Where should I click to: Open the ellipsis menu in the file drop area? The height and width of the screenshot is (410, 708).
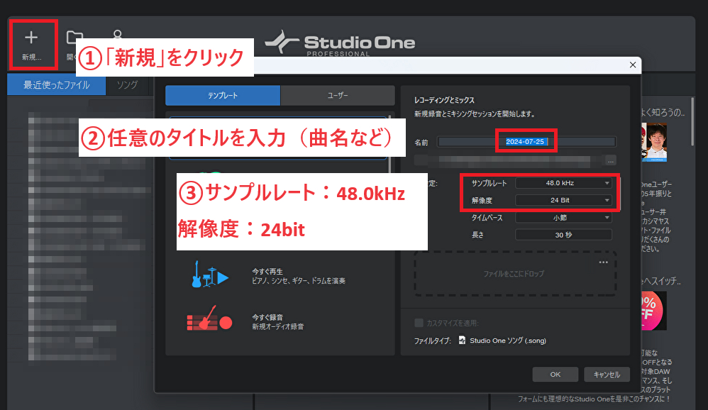point(604,262)
